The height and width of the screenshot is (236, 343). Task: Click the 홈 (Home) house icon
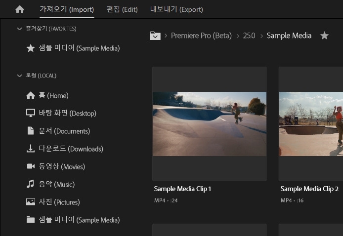tap(31, 95)
